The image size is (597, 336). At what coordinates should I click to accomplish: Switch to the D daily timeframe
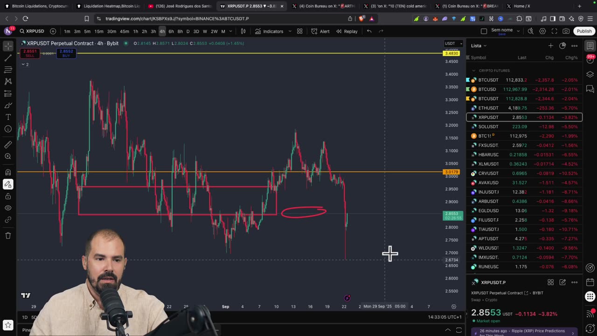click(x=188, y=31)
